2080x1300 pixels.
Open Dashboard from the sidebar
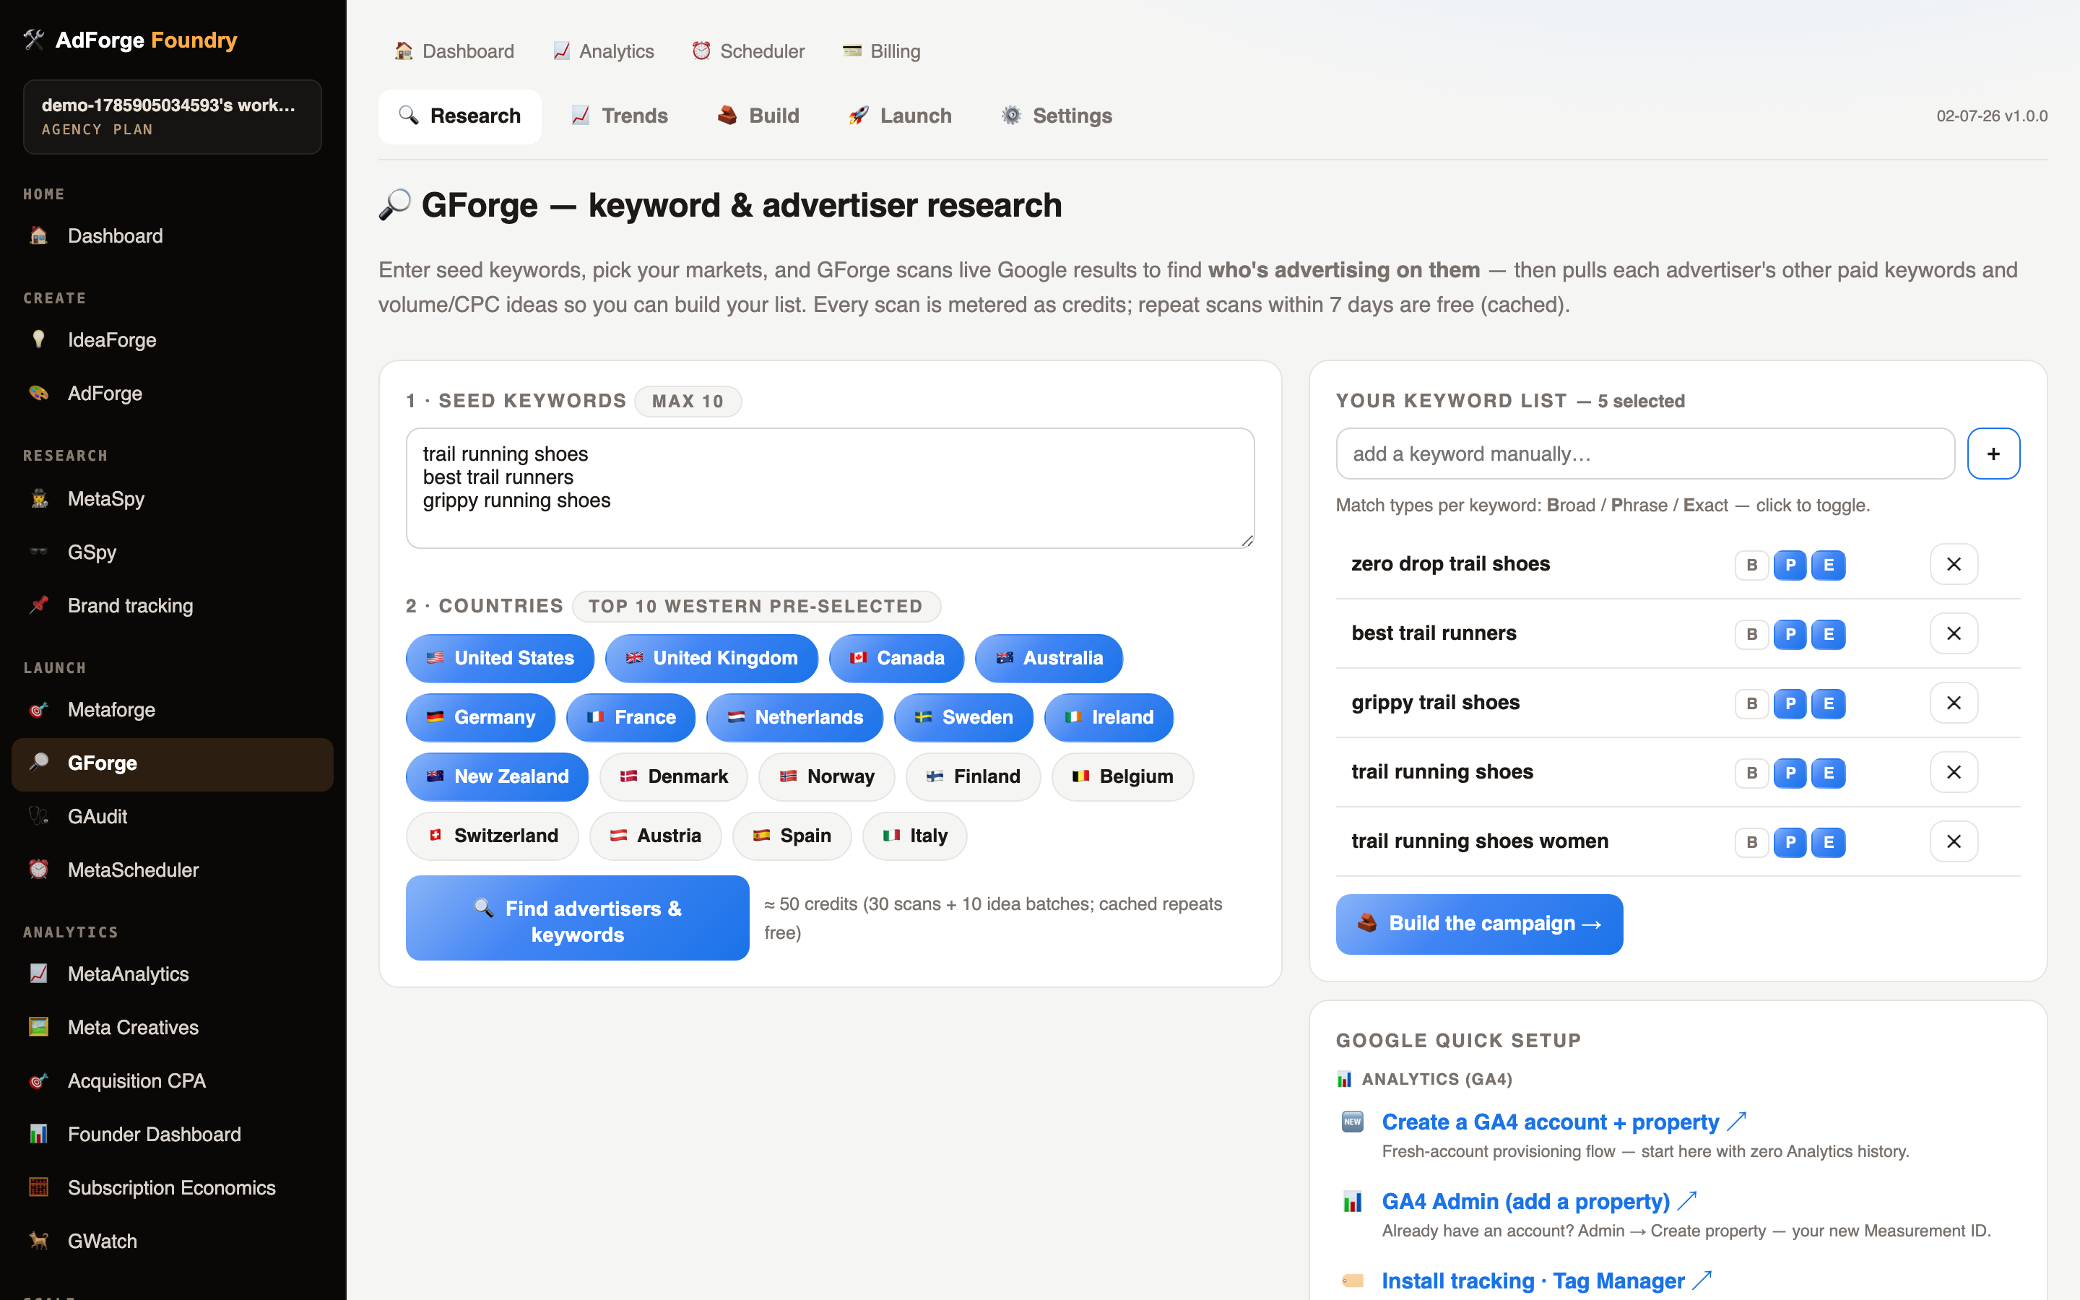coord(172,235)
